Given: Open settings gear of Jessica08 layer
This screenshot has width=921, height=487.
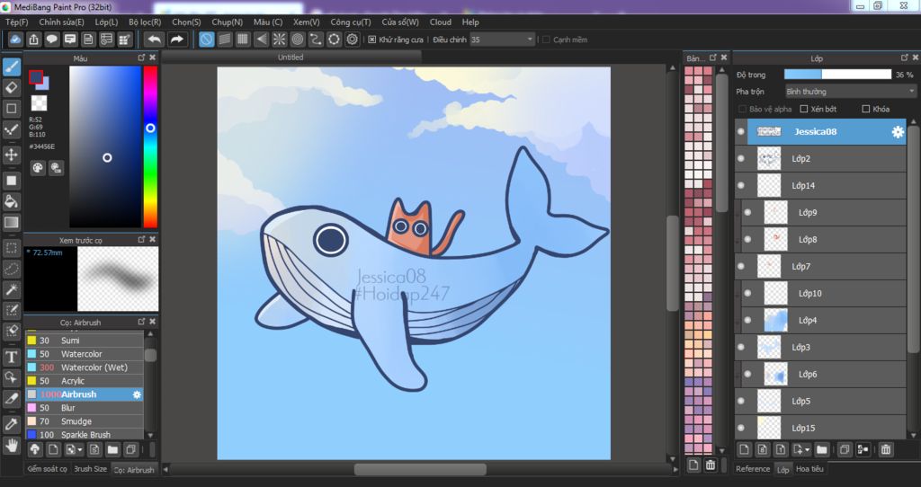Looking at the screenshot, I should pos(898,132).
